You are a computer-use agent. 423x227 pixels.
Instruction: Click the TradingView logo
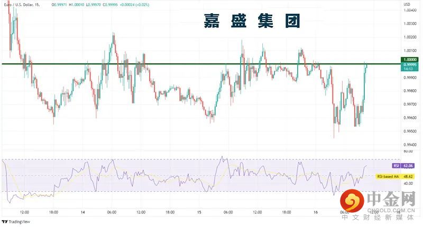point(16,222)
